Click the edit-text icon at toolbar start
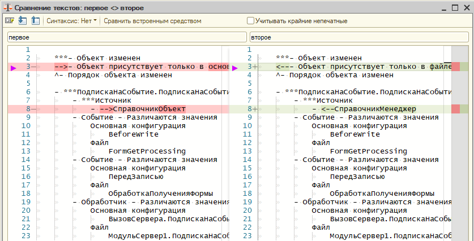This screenshot has height=241, width=474. [10, 21]
